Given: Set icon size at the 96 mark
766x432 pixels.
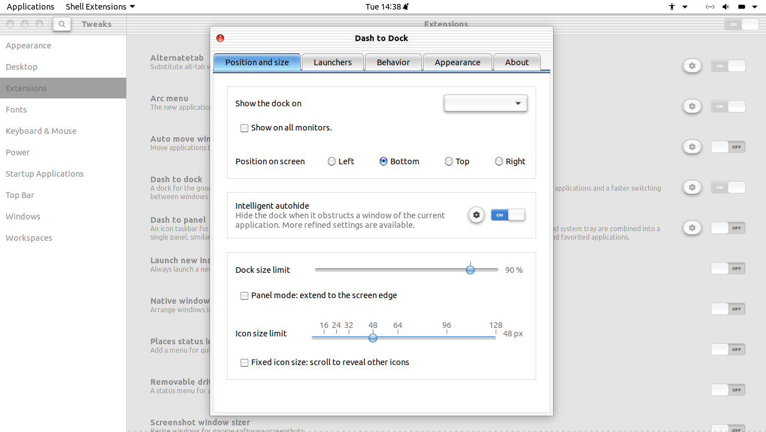Looking at the screenshot, I should click(447, 337).
